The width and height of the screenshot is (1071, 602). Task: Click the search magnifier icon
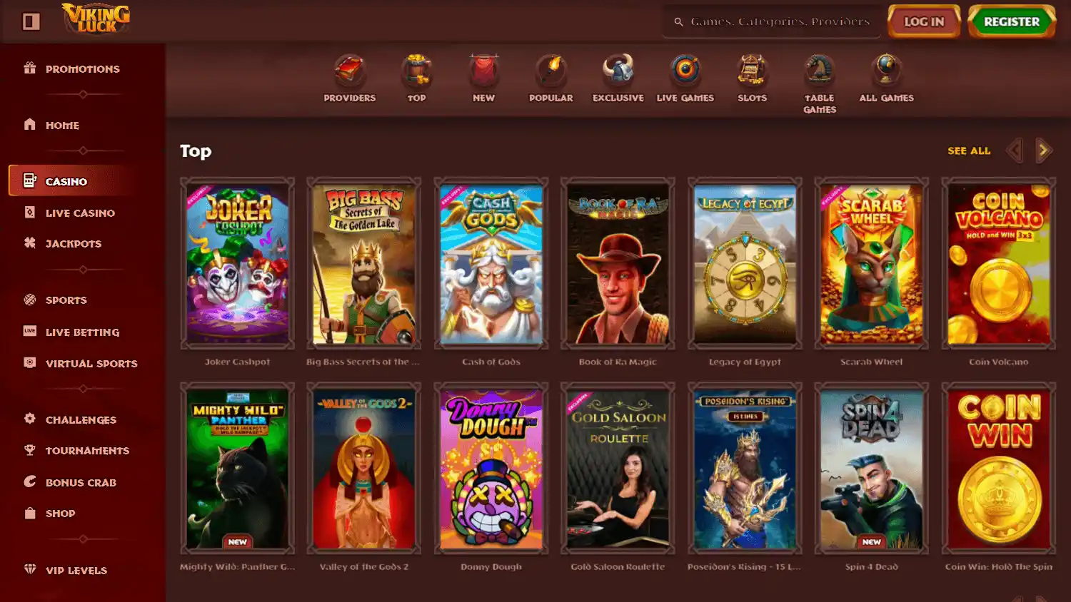point(679,22)
